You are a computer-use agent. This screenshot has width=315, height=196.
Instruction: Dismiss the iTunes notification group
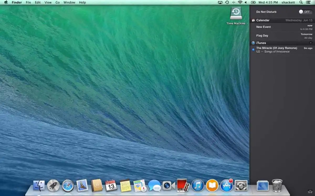point(311,43)
